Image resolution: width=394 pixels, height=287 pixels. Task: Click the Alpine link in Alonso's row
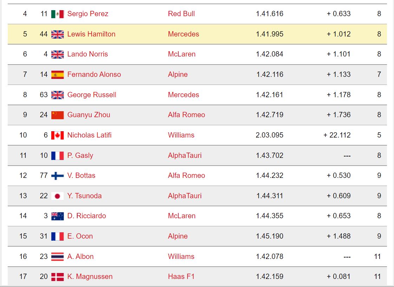coord(178,74)
